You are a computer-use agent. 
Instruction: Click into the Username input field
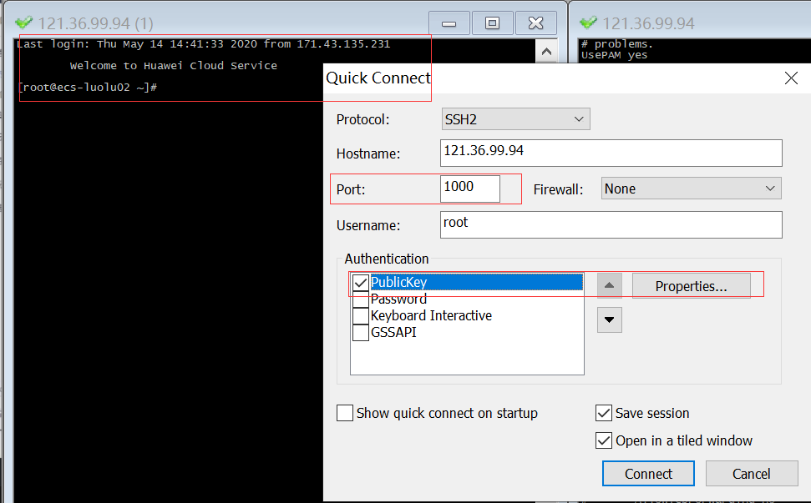click(x=611, y=224)
